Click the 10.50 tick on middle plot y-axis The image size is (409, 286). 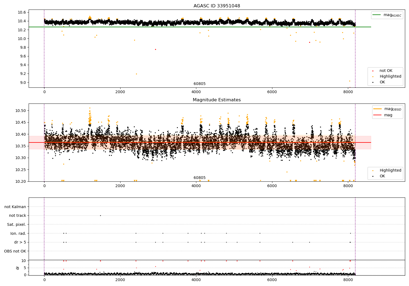21,111
